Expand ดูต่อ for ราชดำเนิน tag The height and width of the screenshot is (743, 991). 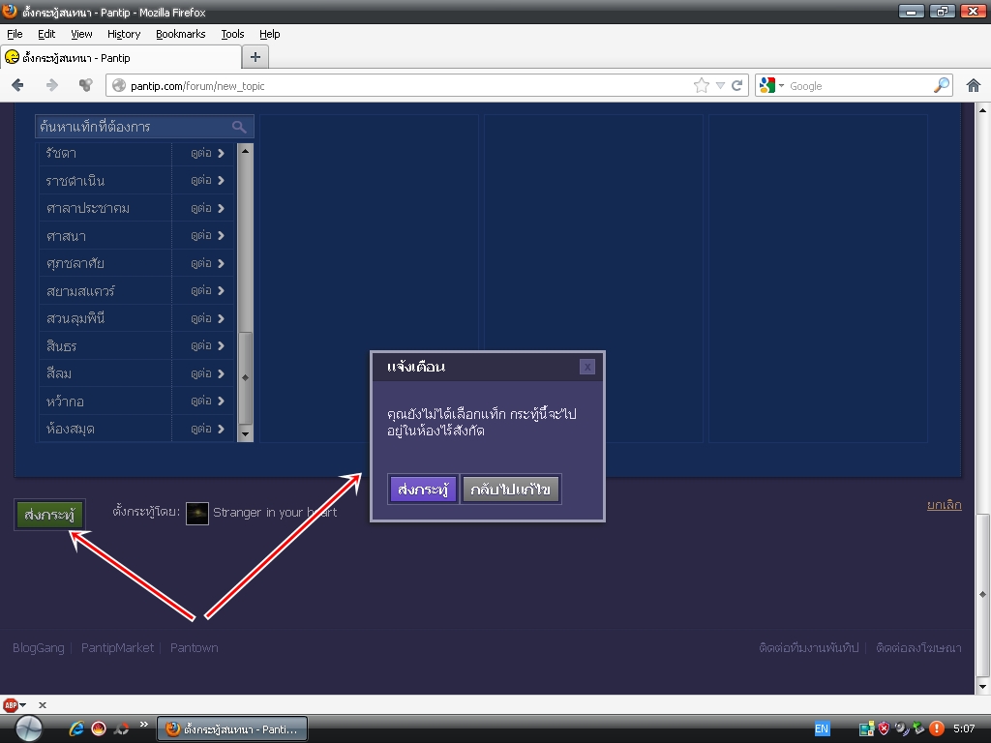[207, 181]
